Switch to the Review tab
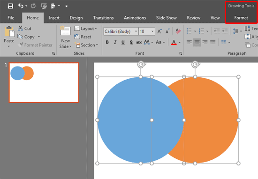This screenshot has height=179, width=258. 193,18
